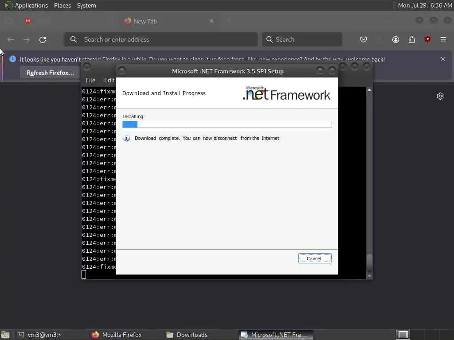Click the search magnifier icon in the address bar
The image size is (454, 340).
tap(74, 39)
